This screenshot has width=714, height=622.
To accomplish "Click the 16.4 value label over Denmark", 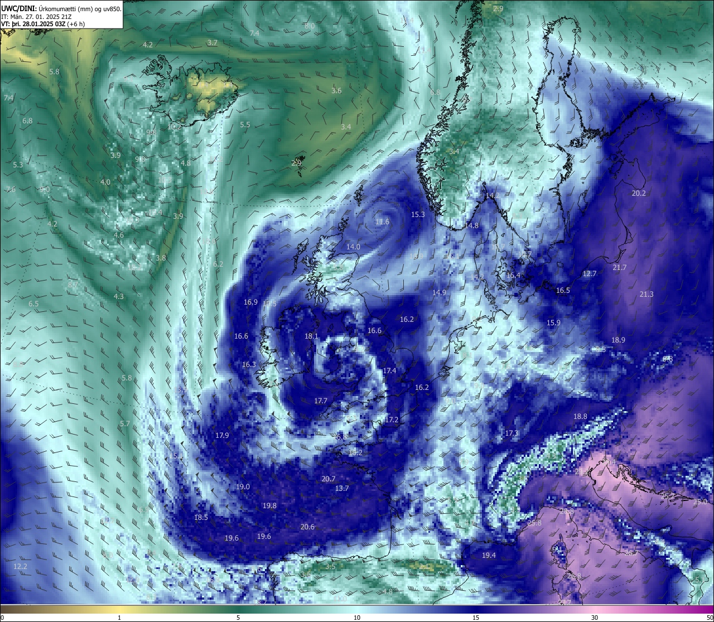I will pos(513,275).
